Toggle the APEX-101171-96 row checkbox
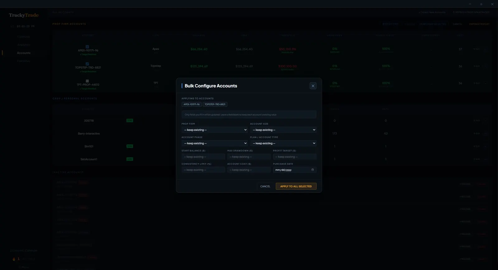The width and height of the screenshot is (498, 270). pyautogui.click(x=87, y=47)
